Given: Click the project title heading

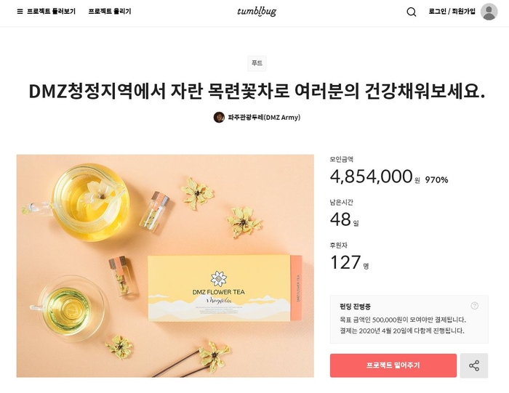Looking at the screenshot, I should (x=257, y=91).
